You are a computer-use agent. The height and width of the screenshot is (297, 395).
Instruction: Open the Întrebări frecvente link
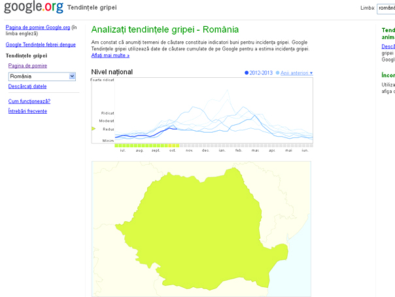pyautogui.click(x=27, y=111)
